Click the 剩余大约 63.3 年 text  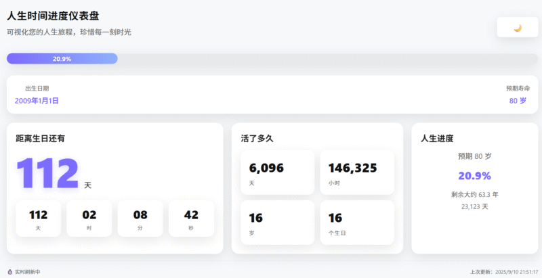click(474, 194)
